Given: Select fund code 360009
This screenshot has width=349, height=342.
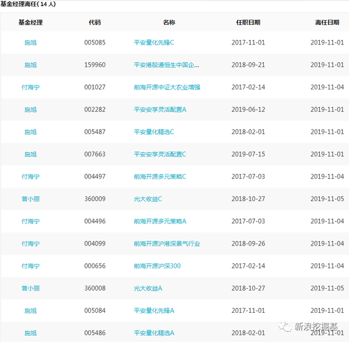Looking at the screenshot, I should [x=95, y=199].
